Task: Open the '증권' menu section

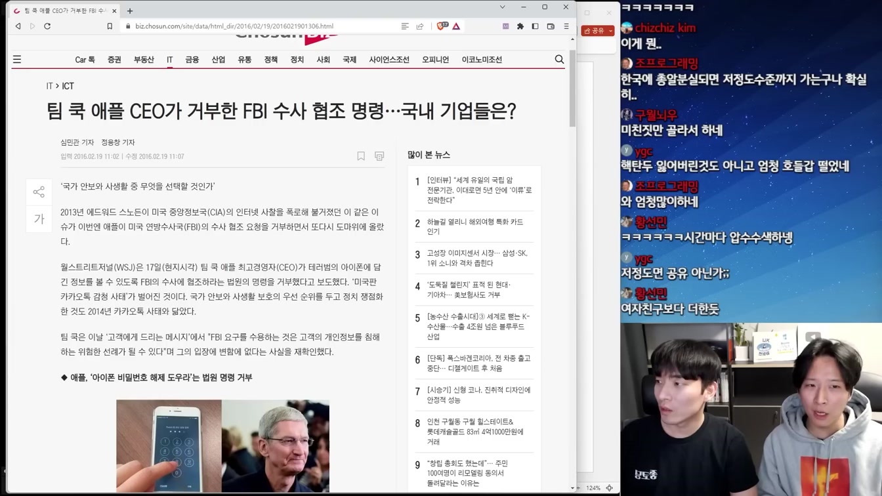Action: [x=114, y=60]
